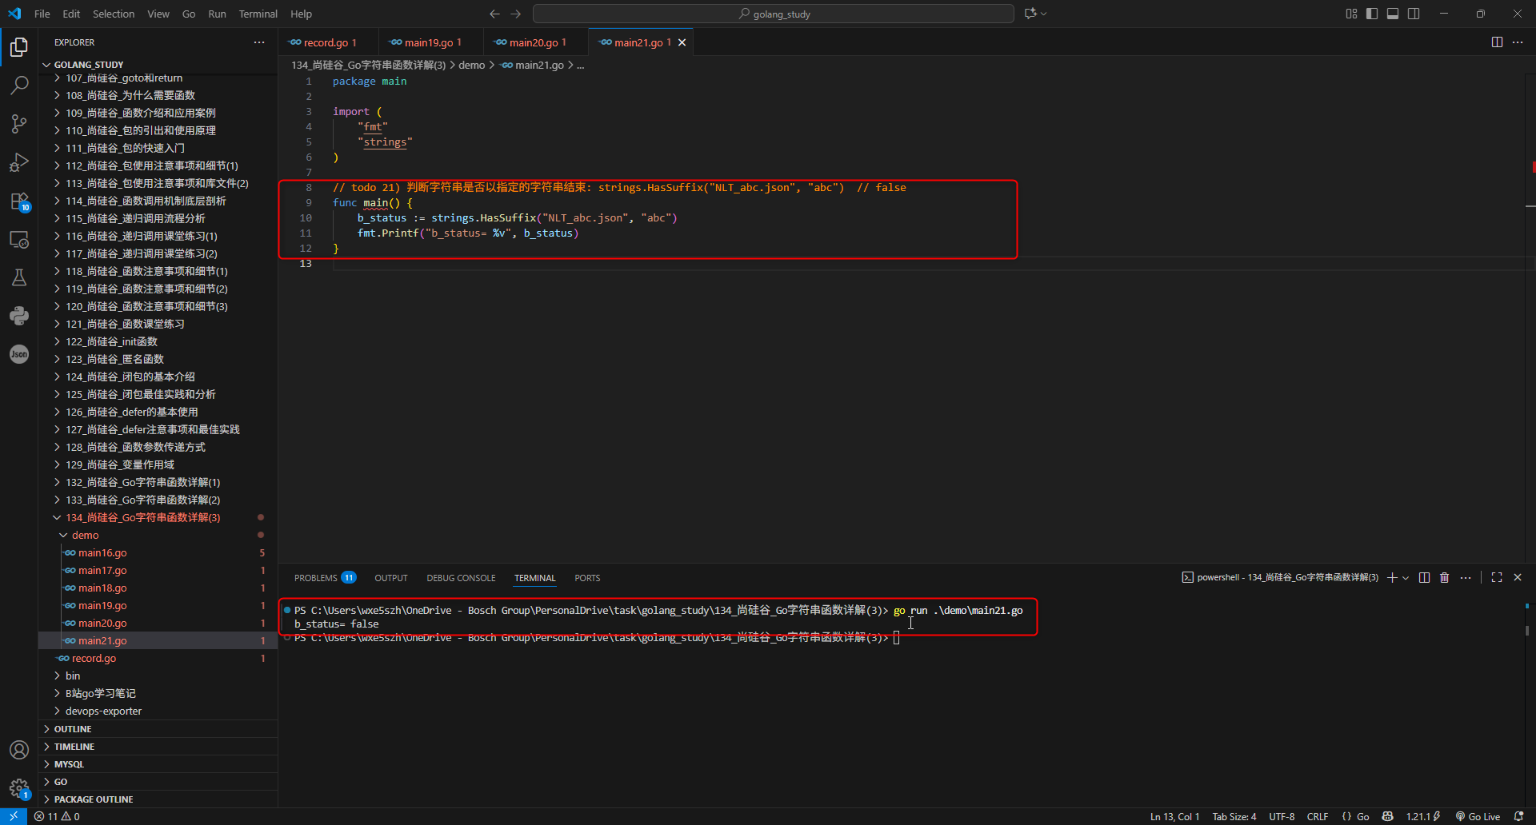1536x825 pixels.
Task: Click the Customize Layout icon
Action: click(1351, 14)
